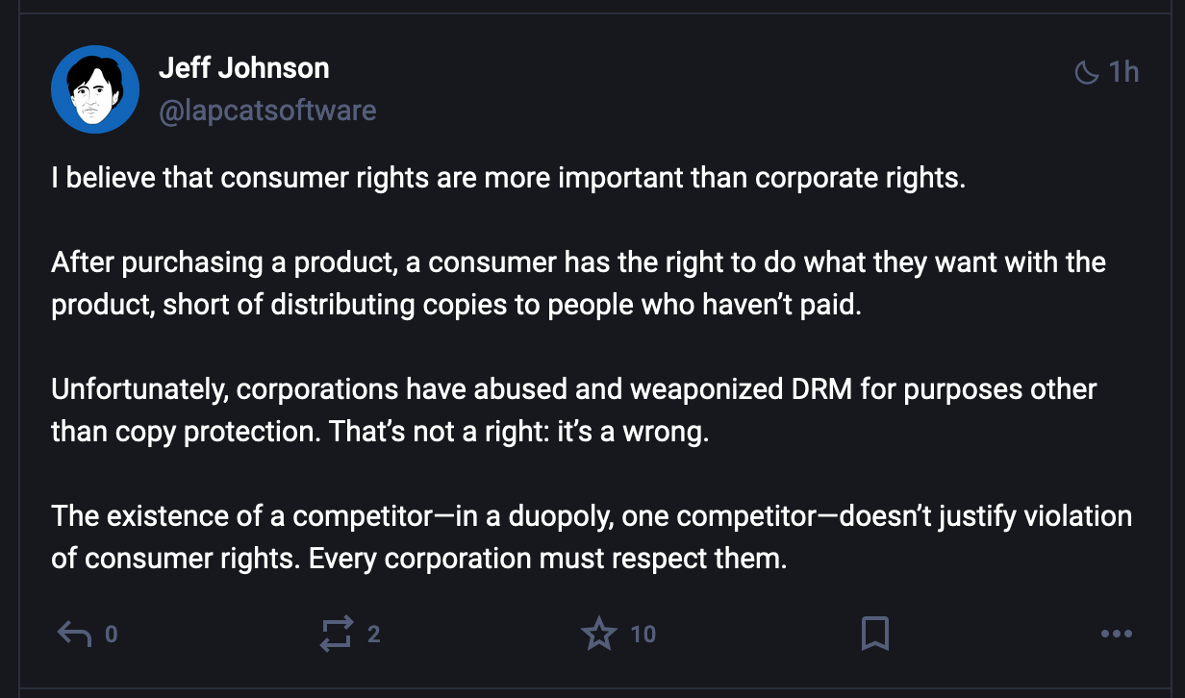
Task: Click the paragraph starting 'After purchasing a product'
Action: pyautogui.click(x=577, y=284)
